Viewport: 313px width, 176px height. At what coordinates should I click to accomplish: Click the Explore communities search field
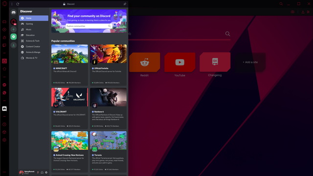pos(89,26)
